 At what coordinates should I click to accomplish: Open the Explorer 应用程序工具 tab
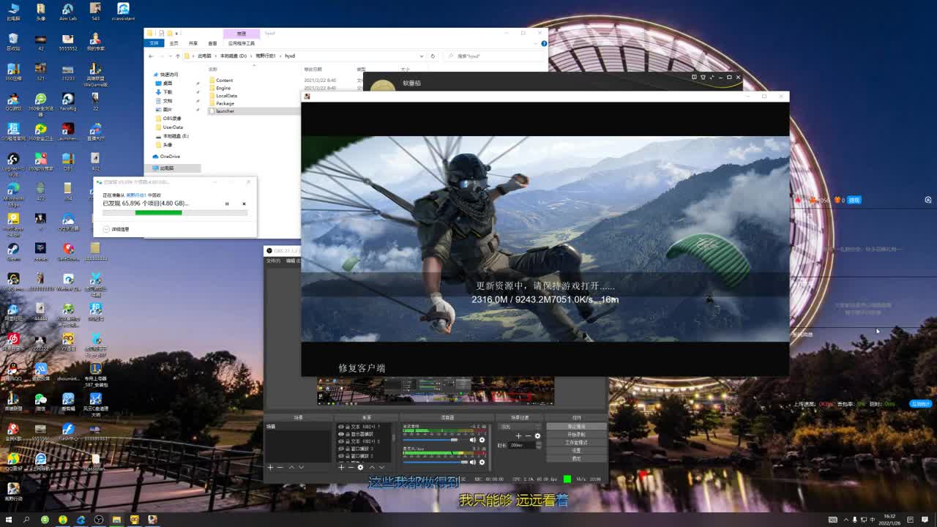pos(241,43)
